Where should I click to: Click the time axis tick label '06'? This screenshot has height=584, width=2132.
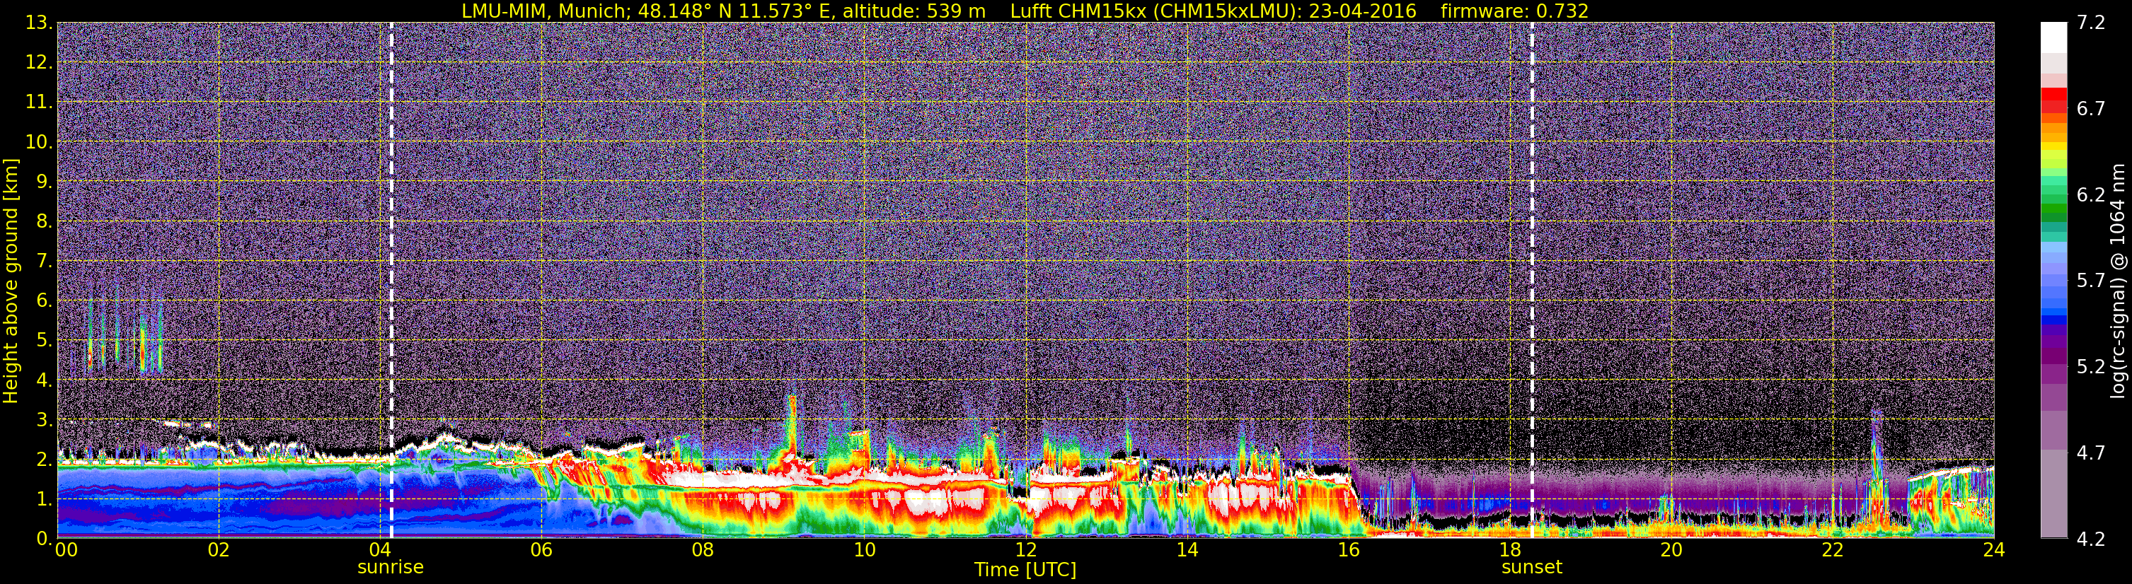(541, 551)
